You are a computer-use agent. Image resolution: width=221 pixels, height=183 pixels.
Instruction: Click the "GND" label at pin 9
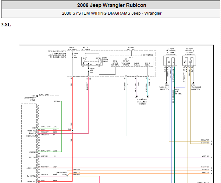click(34, 128)
